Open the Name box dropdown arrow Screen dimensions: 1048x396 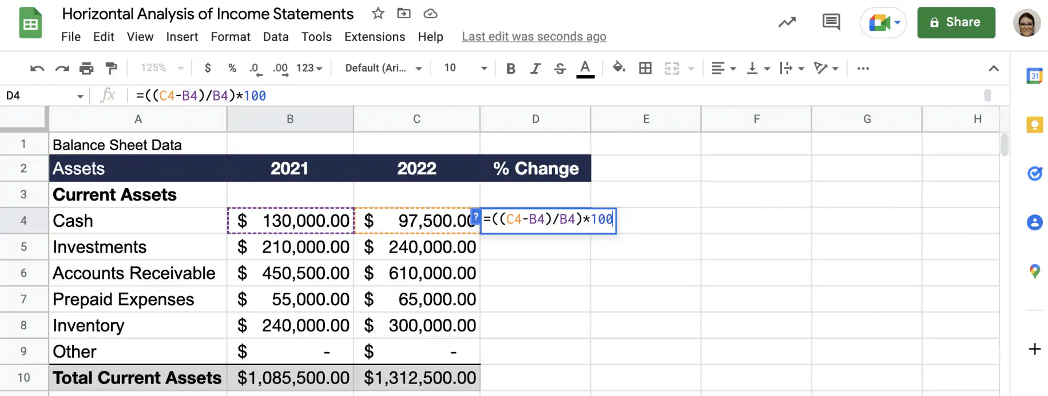click(x=80, y=96)
